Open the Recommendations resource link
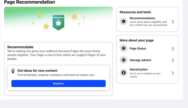Image resolution: width=188 pixels, height=108 pixels. pyautogui.click(x=142, y=18)
